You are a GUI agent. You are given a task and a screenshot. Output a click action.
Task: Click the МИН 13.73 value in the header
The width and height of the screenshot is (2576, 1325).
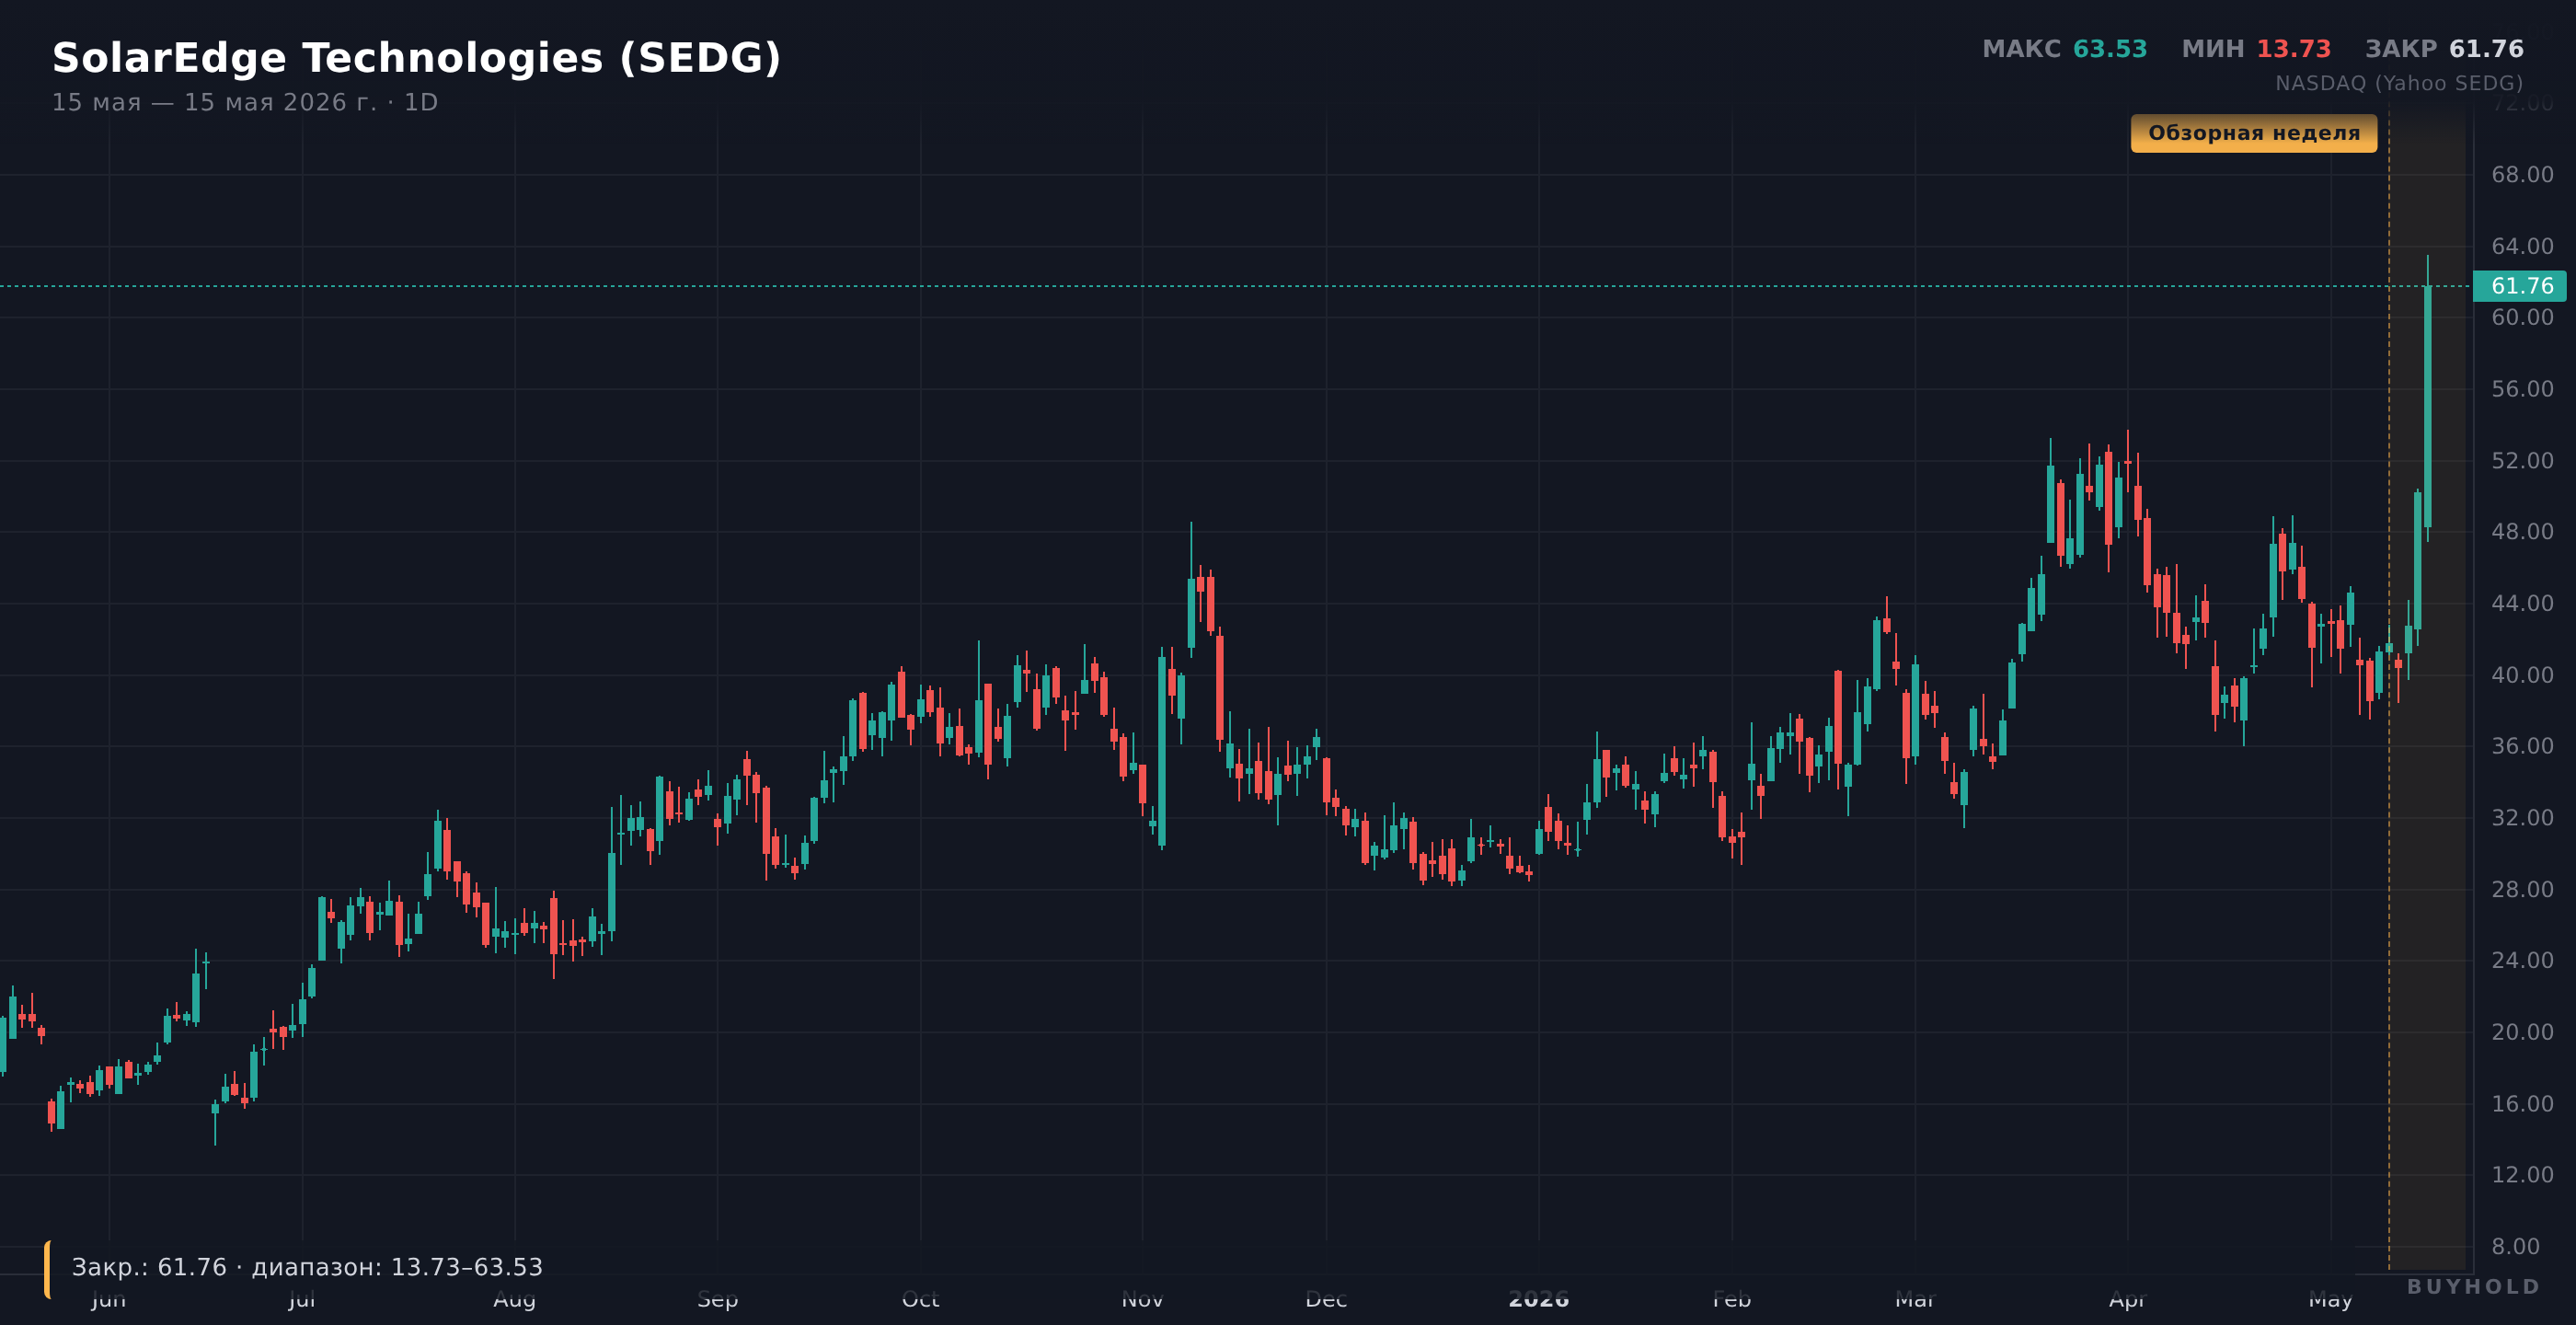point(2256,49)
